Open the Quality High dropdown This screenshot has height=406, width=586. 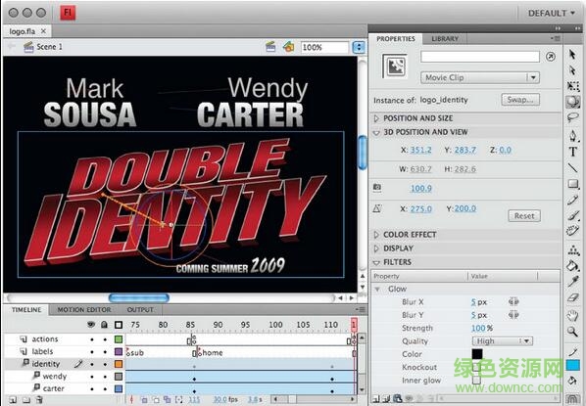point(503,341)
